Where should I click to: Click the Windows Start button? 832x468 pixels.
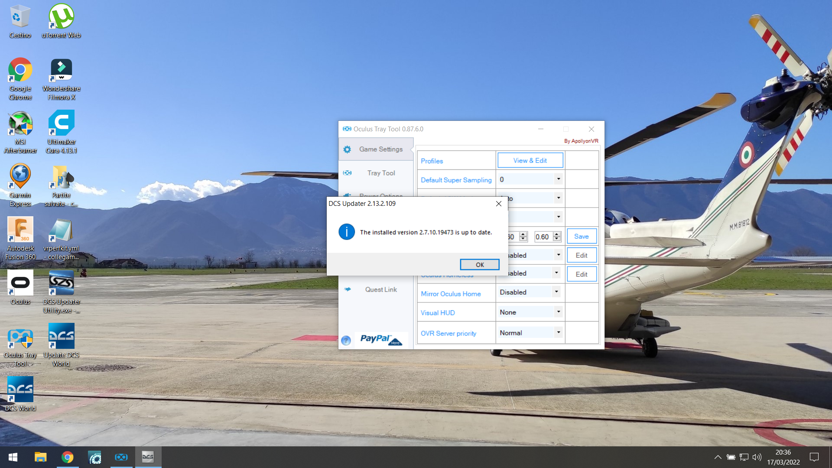[x=13, y=457]
